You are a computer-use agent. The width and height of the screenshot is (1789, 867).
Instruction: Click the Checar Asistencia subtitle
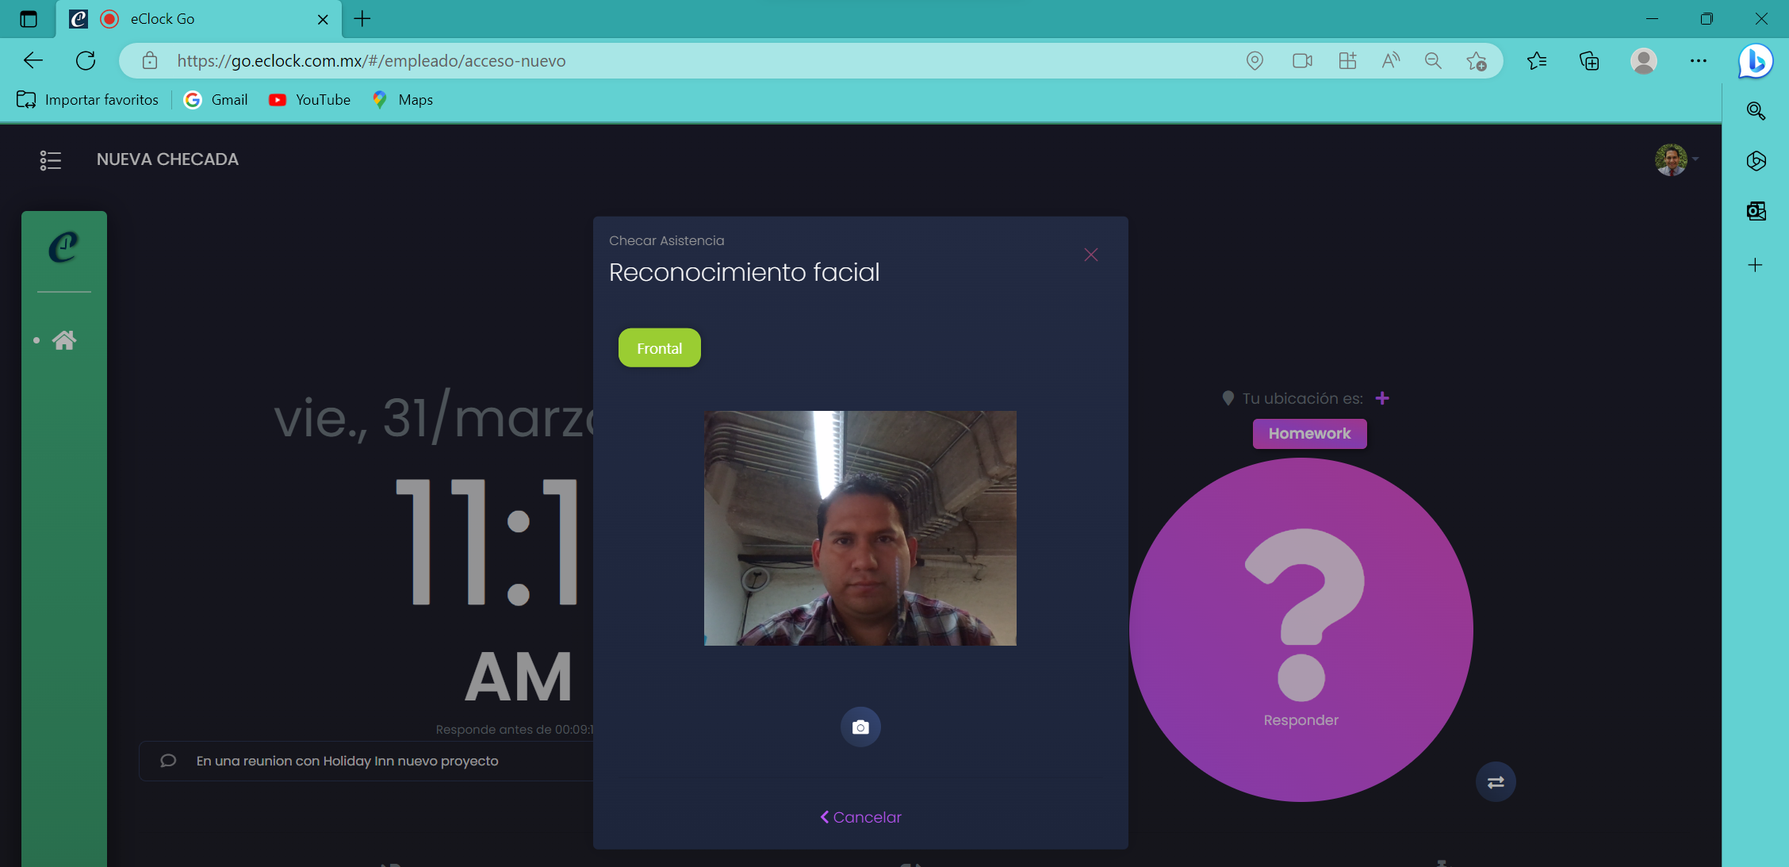pos(666,240)
